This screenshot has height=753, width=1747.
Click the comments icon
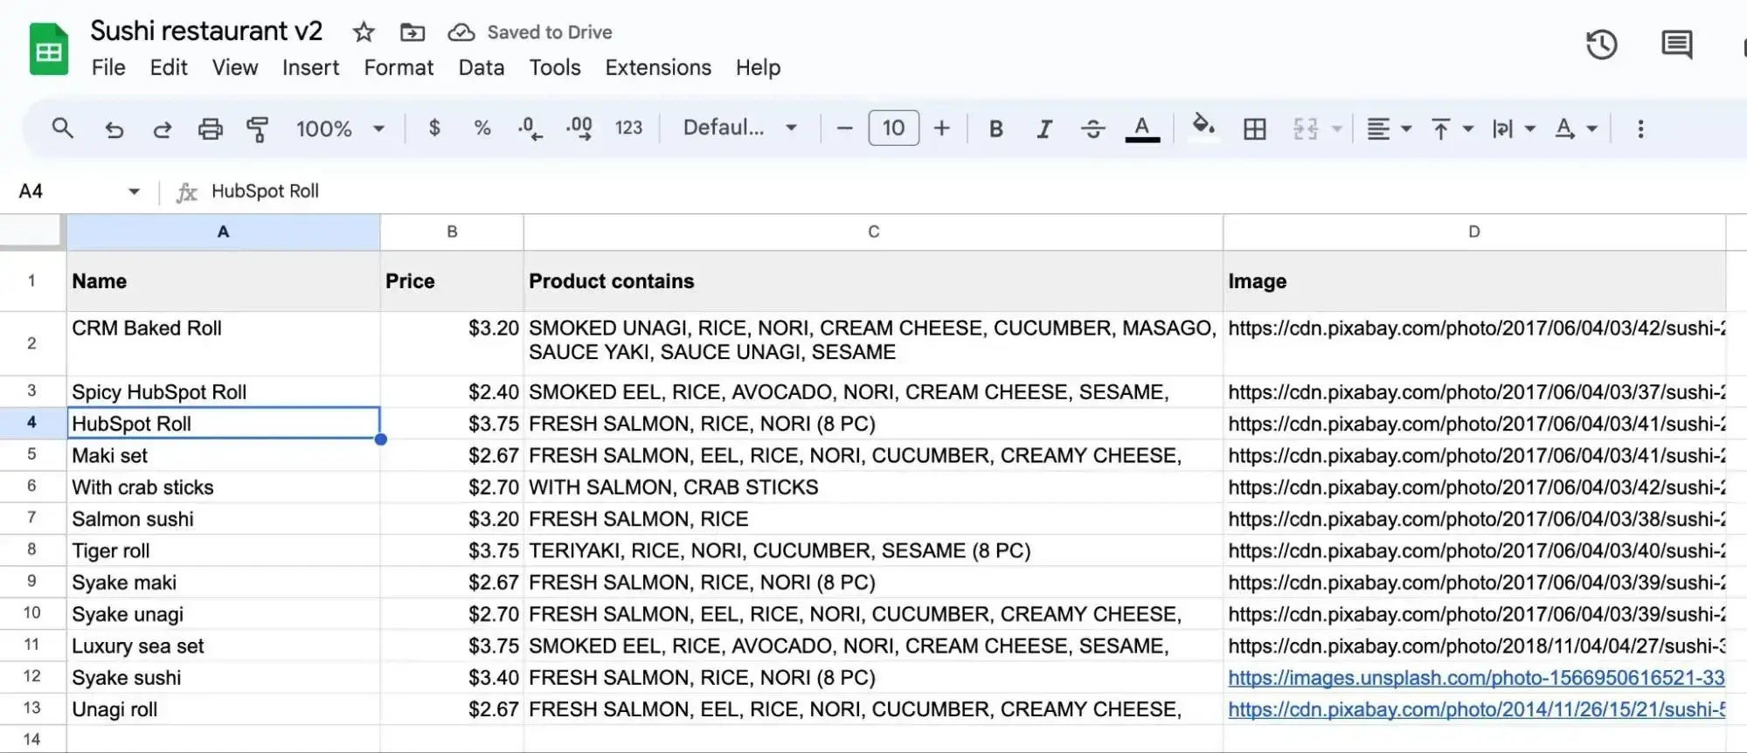[1676, 45]
